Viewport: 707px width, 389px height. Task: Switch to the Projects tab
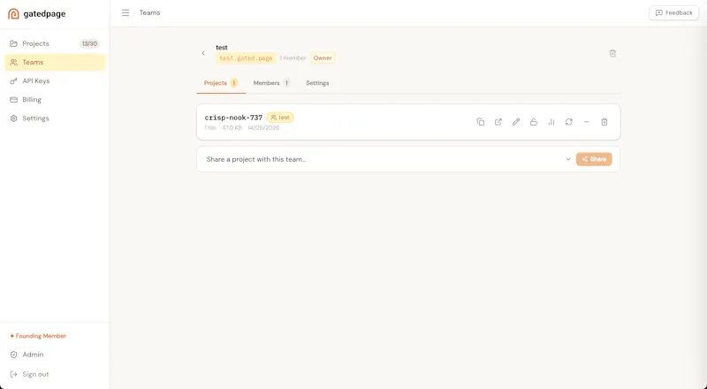[221, 83]
